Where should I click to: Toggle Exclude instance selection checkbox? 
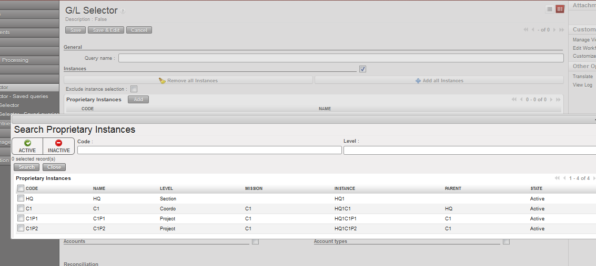click(134, 89)
